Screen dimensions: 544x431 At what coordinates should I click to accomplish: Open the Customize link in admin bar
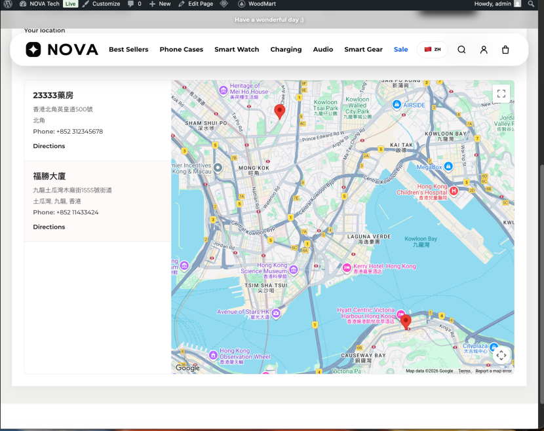pyautogui.click(x=102, y=4)
